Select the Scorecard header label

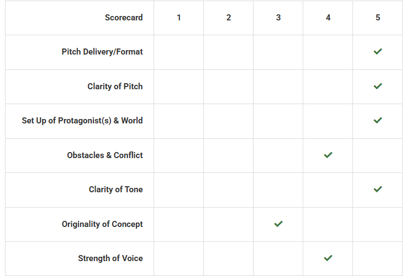pos(124,18)
